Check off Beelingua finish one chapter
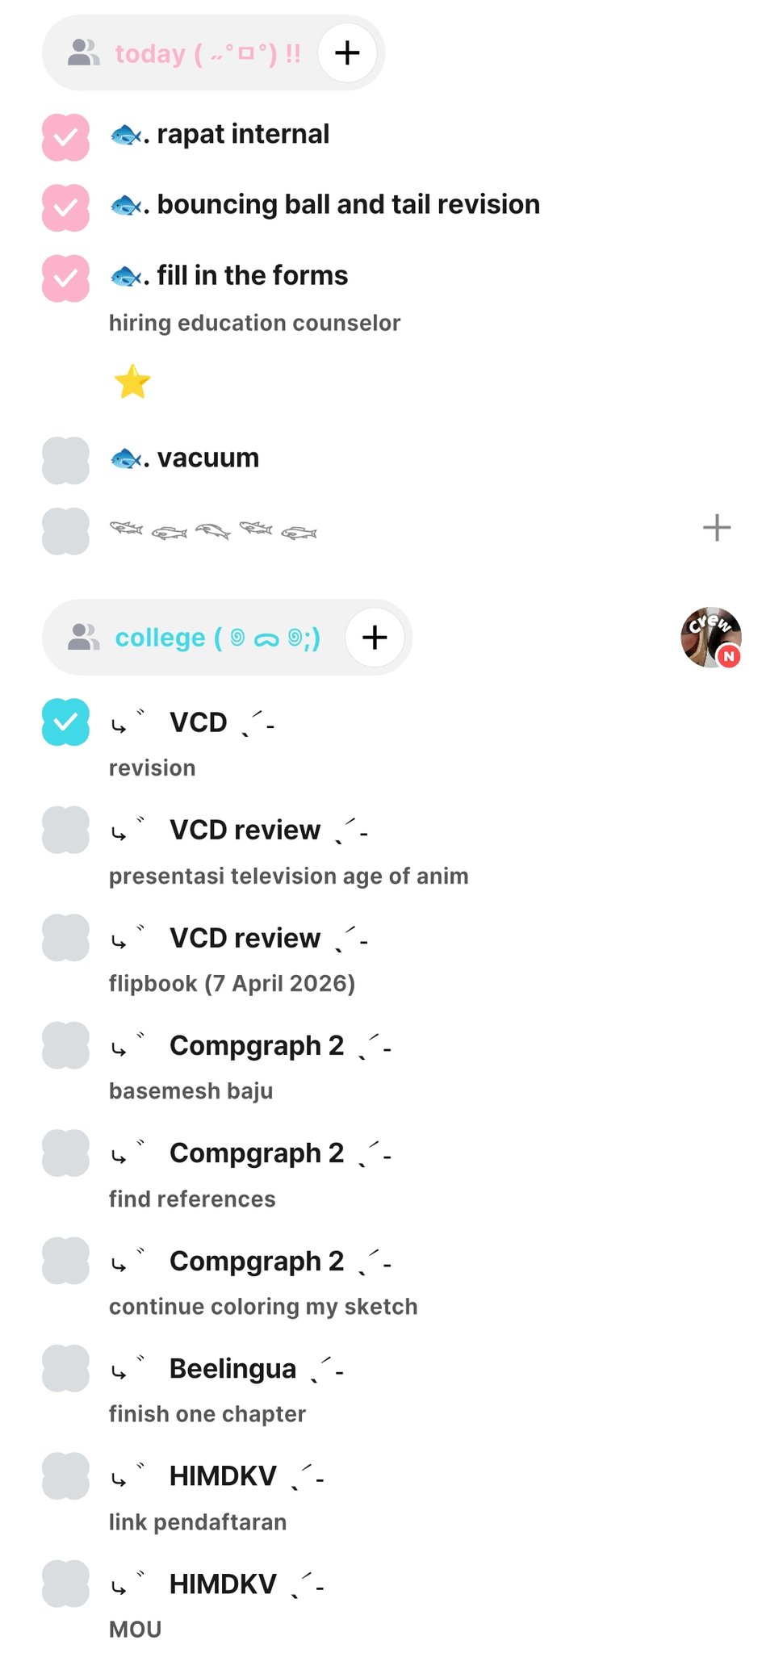Screen dimensions: 783x1653 coord(65,1368)
